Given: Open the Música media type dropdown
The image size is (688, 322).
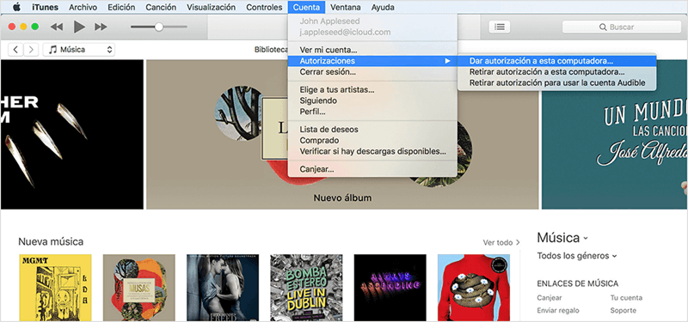Looking at the screenshot, I should pyautogui.click(x=79, y=50).
